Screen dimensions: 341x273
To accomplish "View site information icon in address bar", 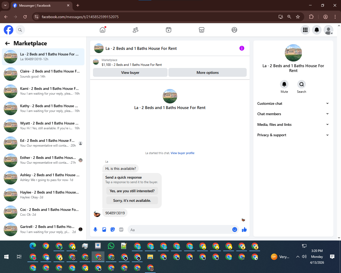I will 37,17.
